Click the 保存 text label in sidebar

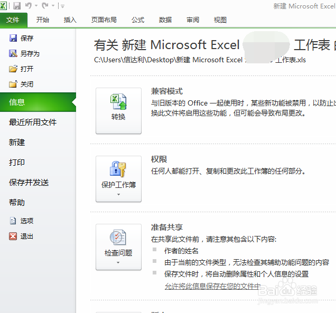click(x=27, y=39)
